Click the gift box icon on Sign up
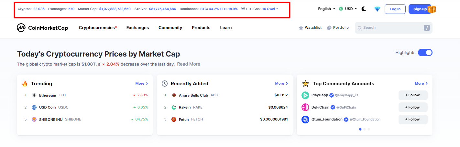 click(432, 9)
